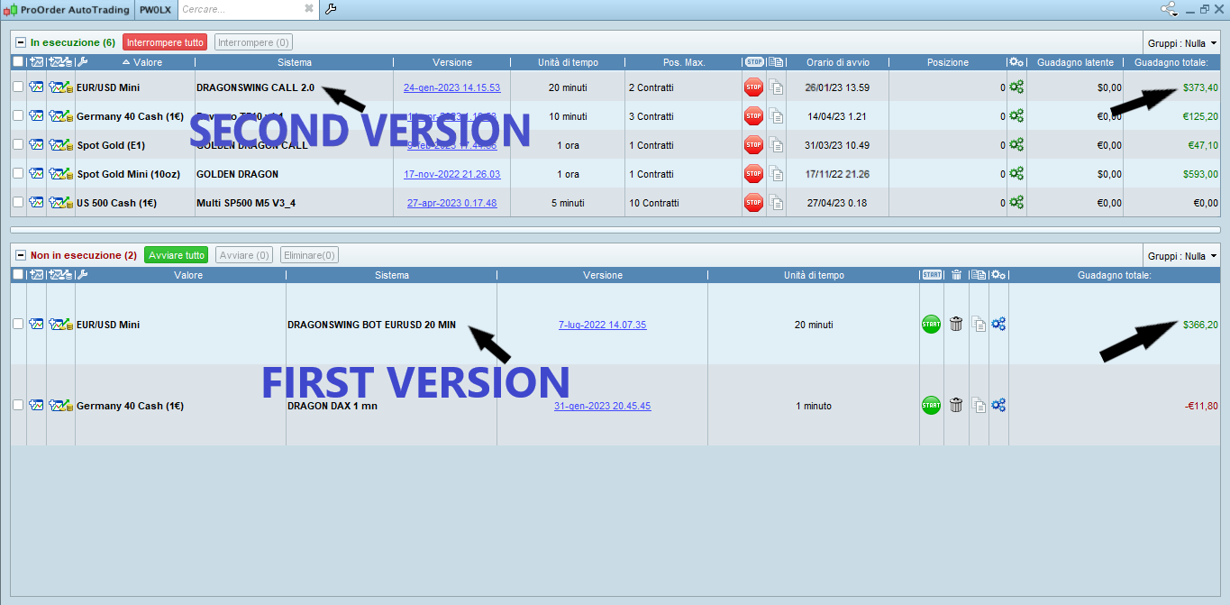Click the Avviare tutto button

coord(177,255)
